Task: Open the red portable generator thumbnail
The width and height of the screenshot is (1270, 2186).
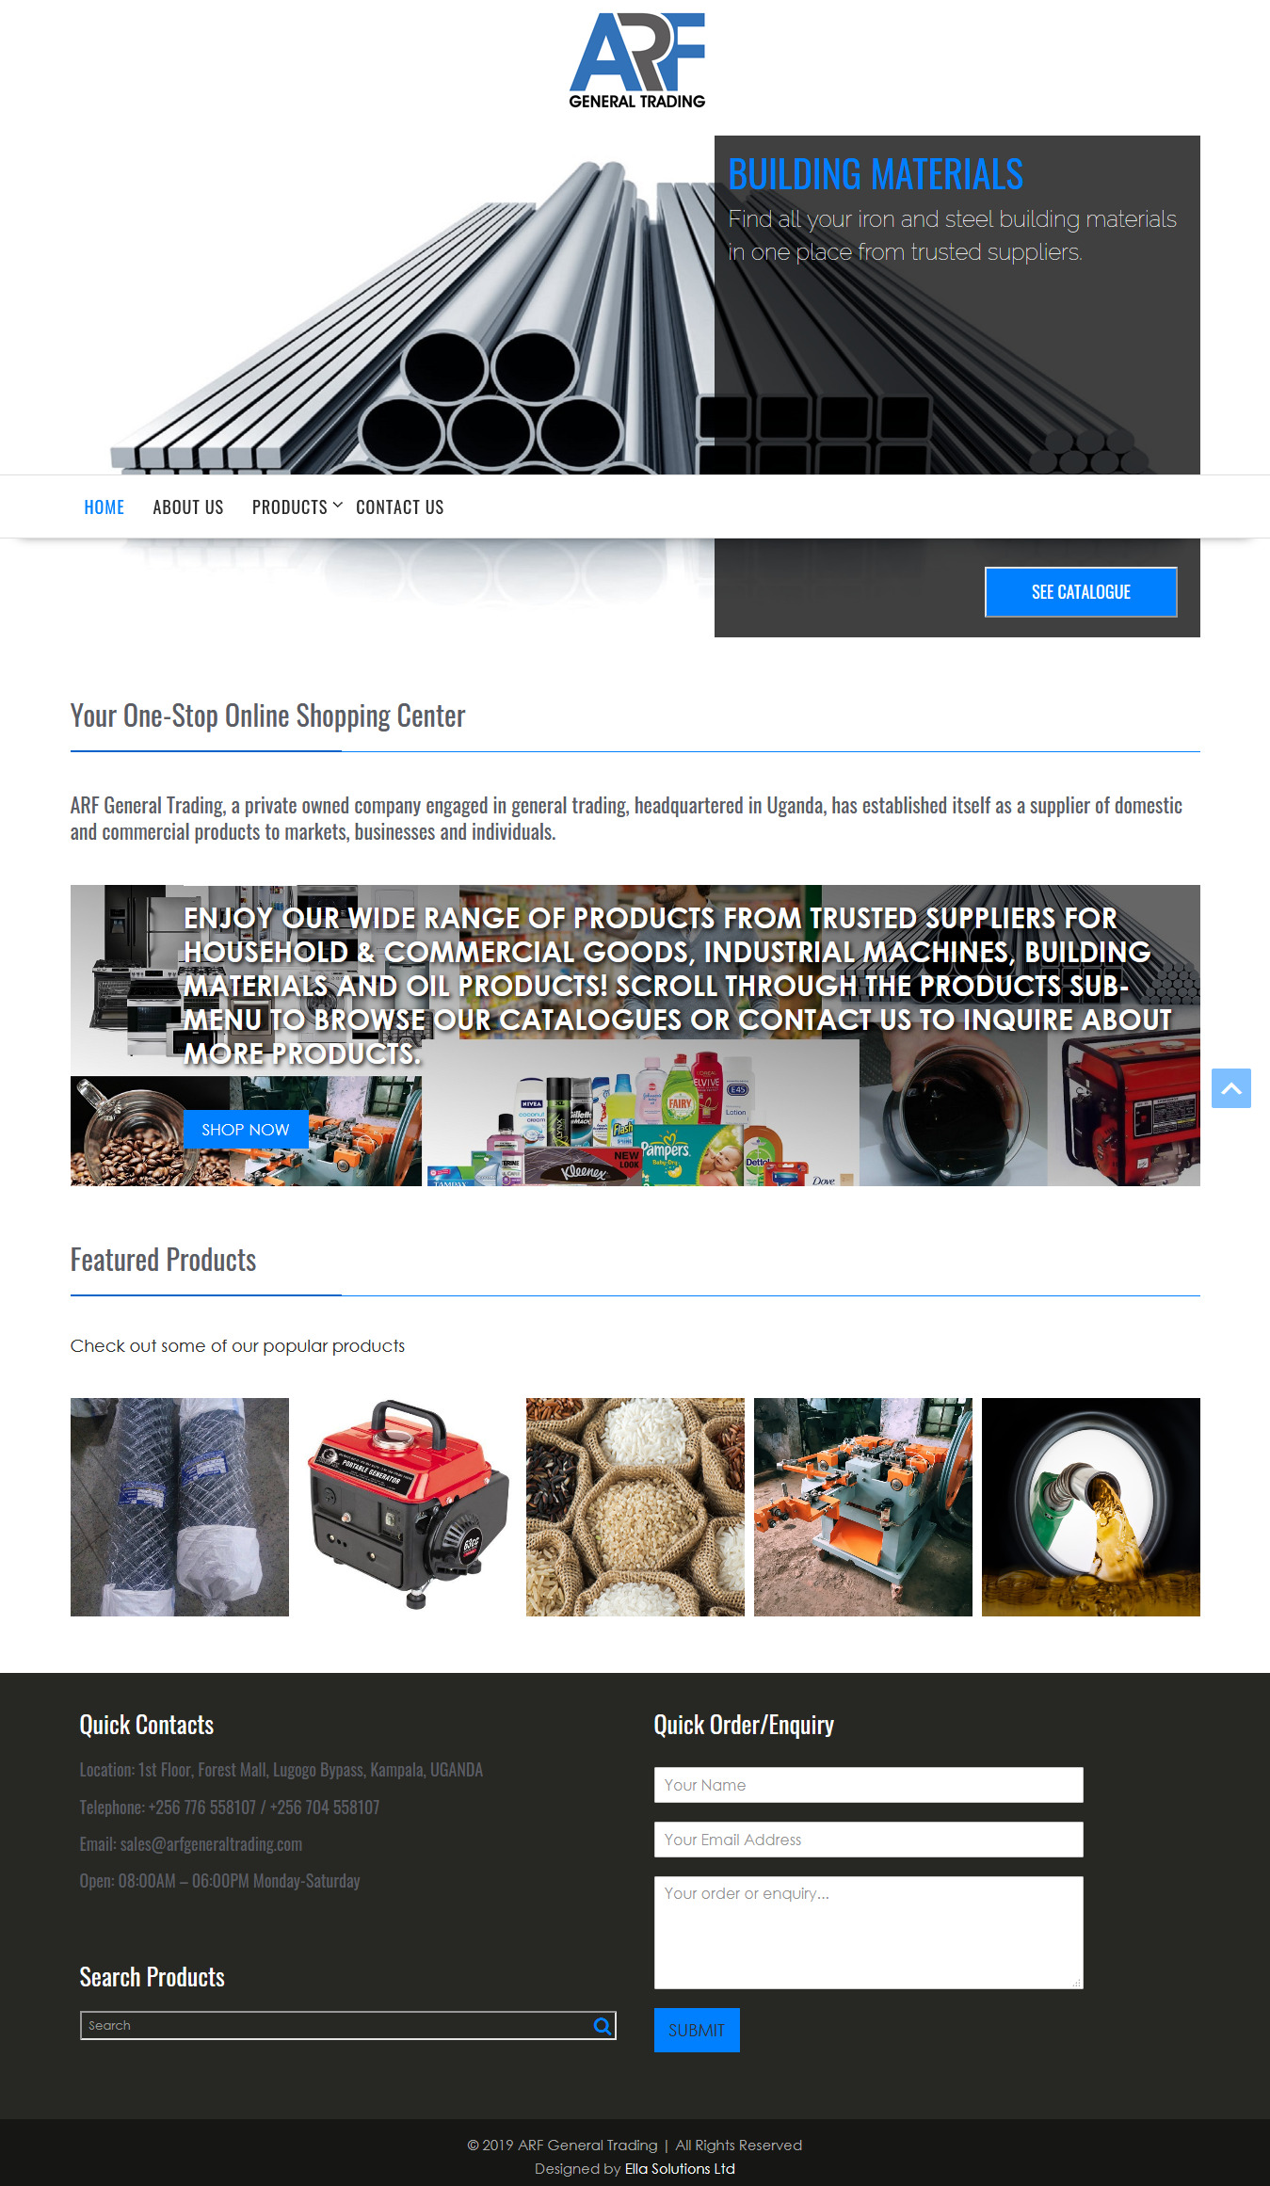Action: coord(408,1507)
